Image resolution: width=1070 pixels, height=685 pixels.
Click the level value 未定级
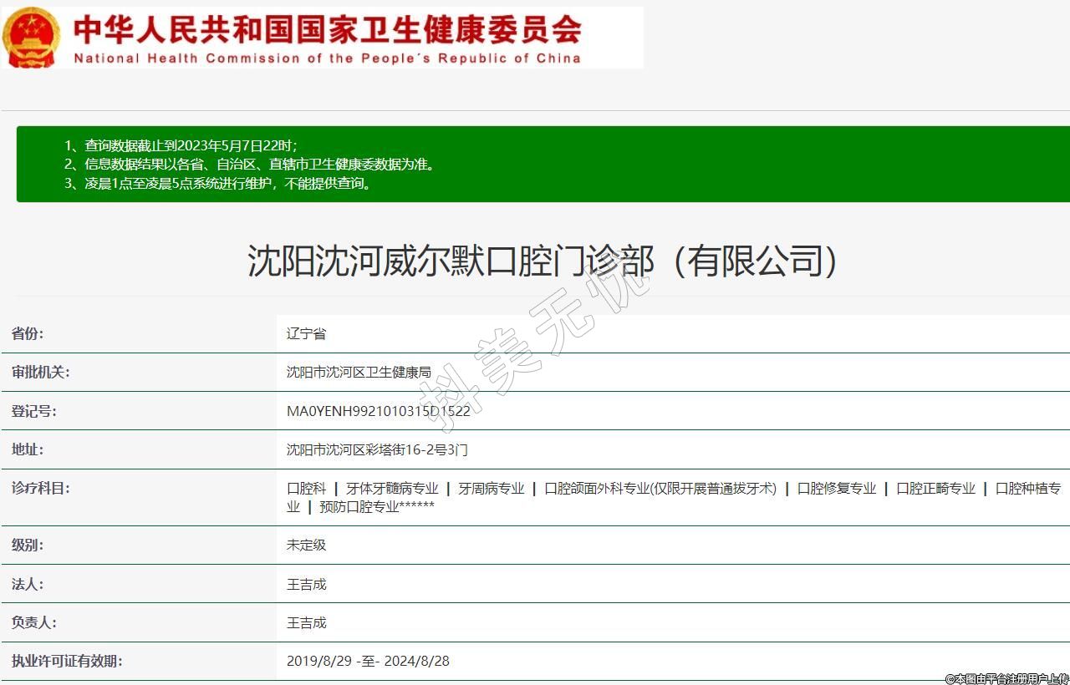[306, 545]
